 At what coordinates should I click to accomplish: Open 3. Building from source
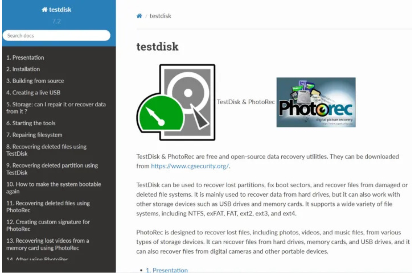pyautogui.click(x=35, y=81)
